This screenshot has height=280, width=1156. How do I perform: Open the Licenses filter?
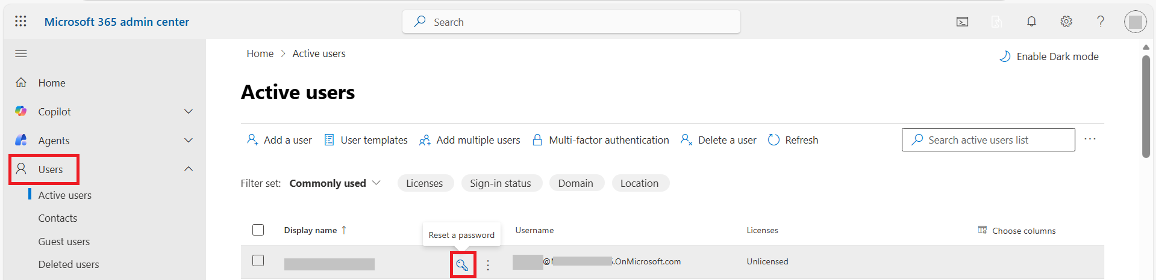pyautogui.click(x=425, y=183)
